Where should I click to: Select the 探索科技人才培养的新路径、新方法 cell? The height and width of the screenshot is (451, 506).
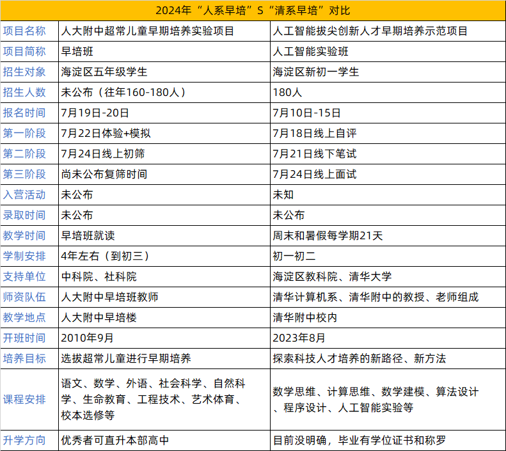pos(359,358)
